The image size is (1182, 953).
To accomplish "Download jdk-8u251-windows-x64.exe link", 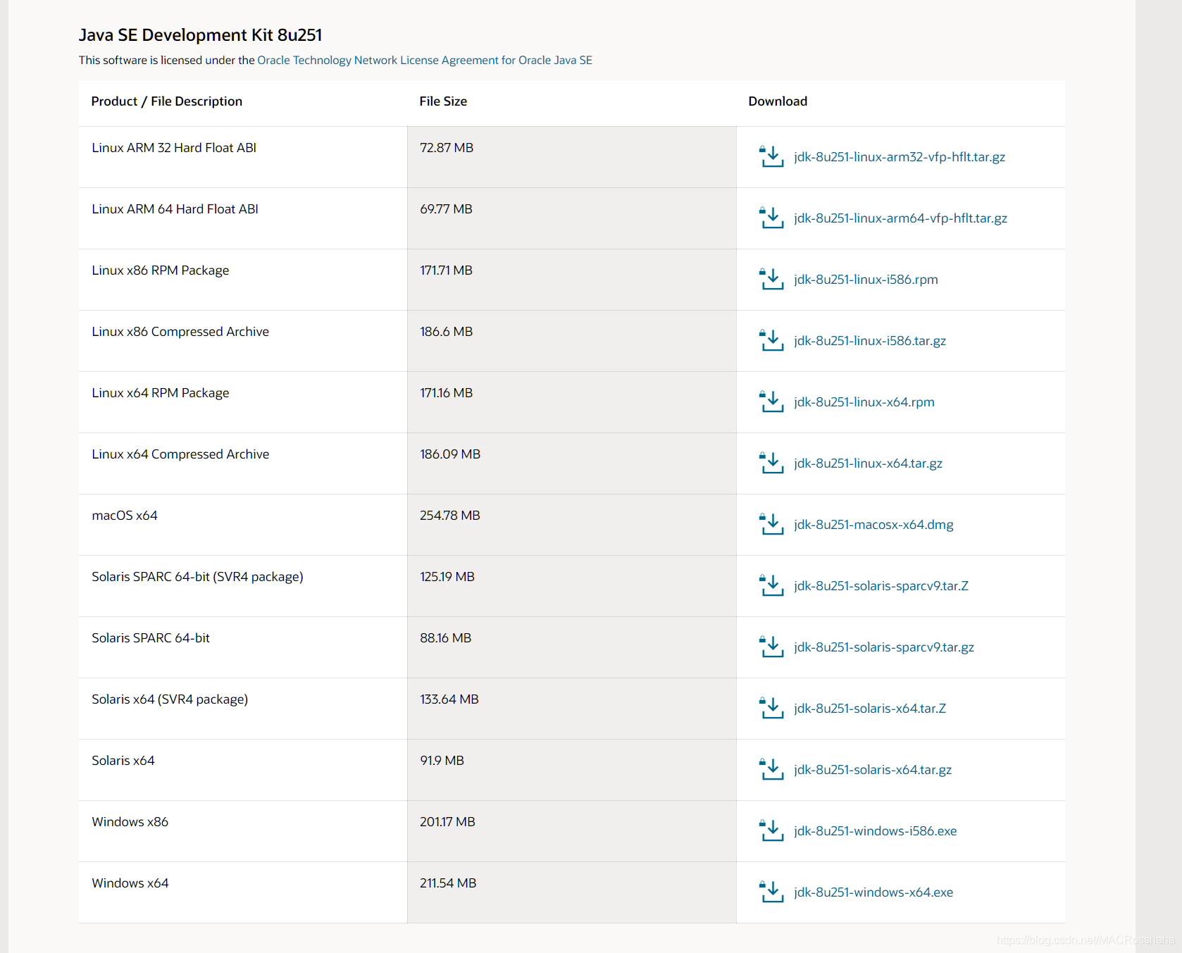I will (873, 892).
